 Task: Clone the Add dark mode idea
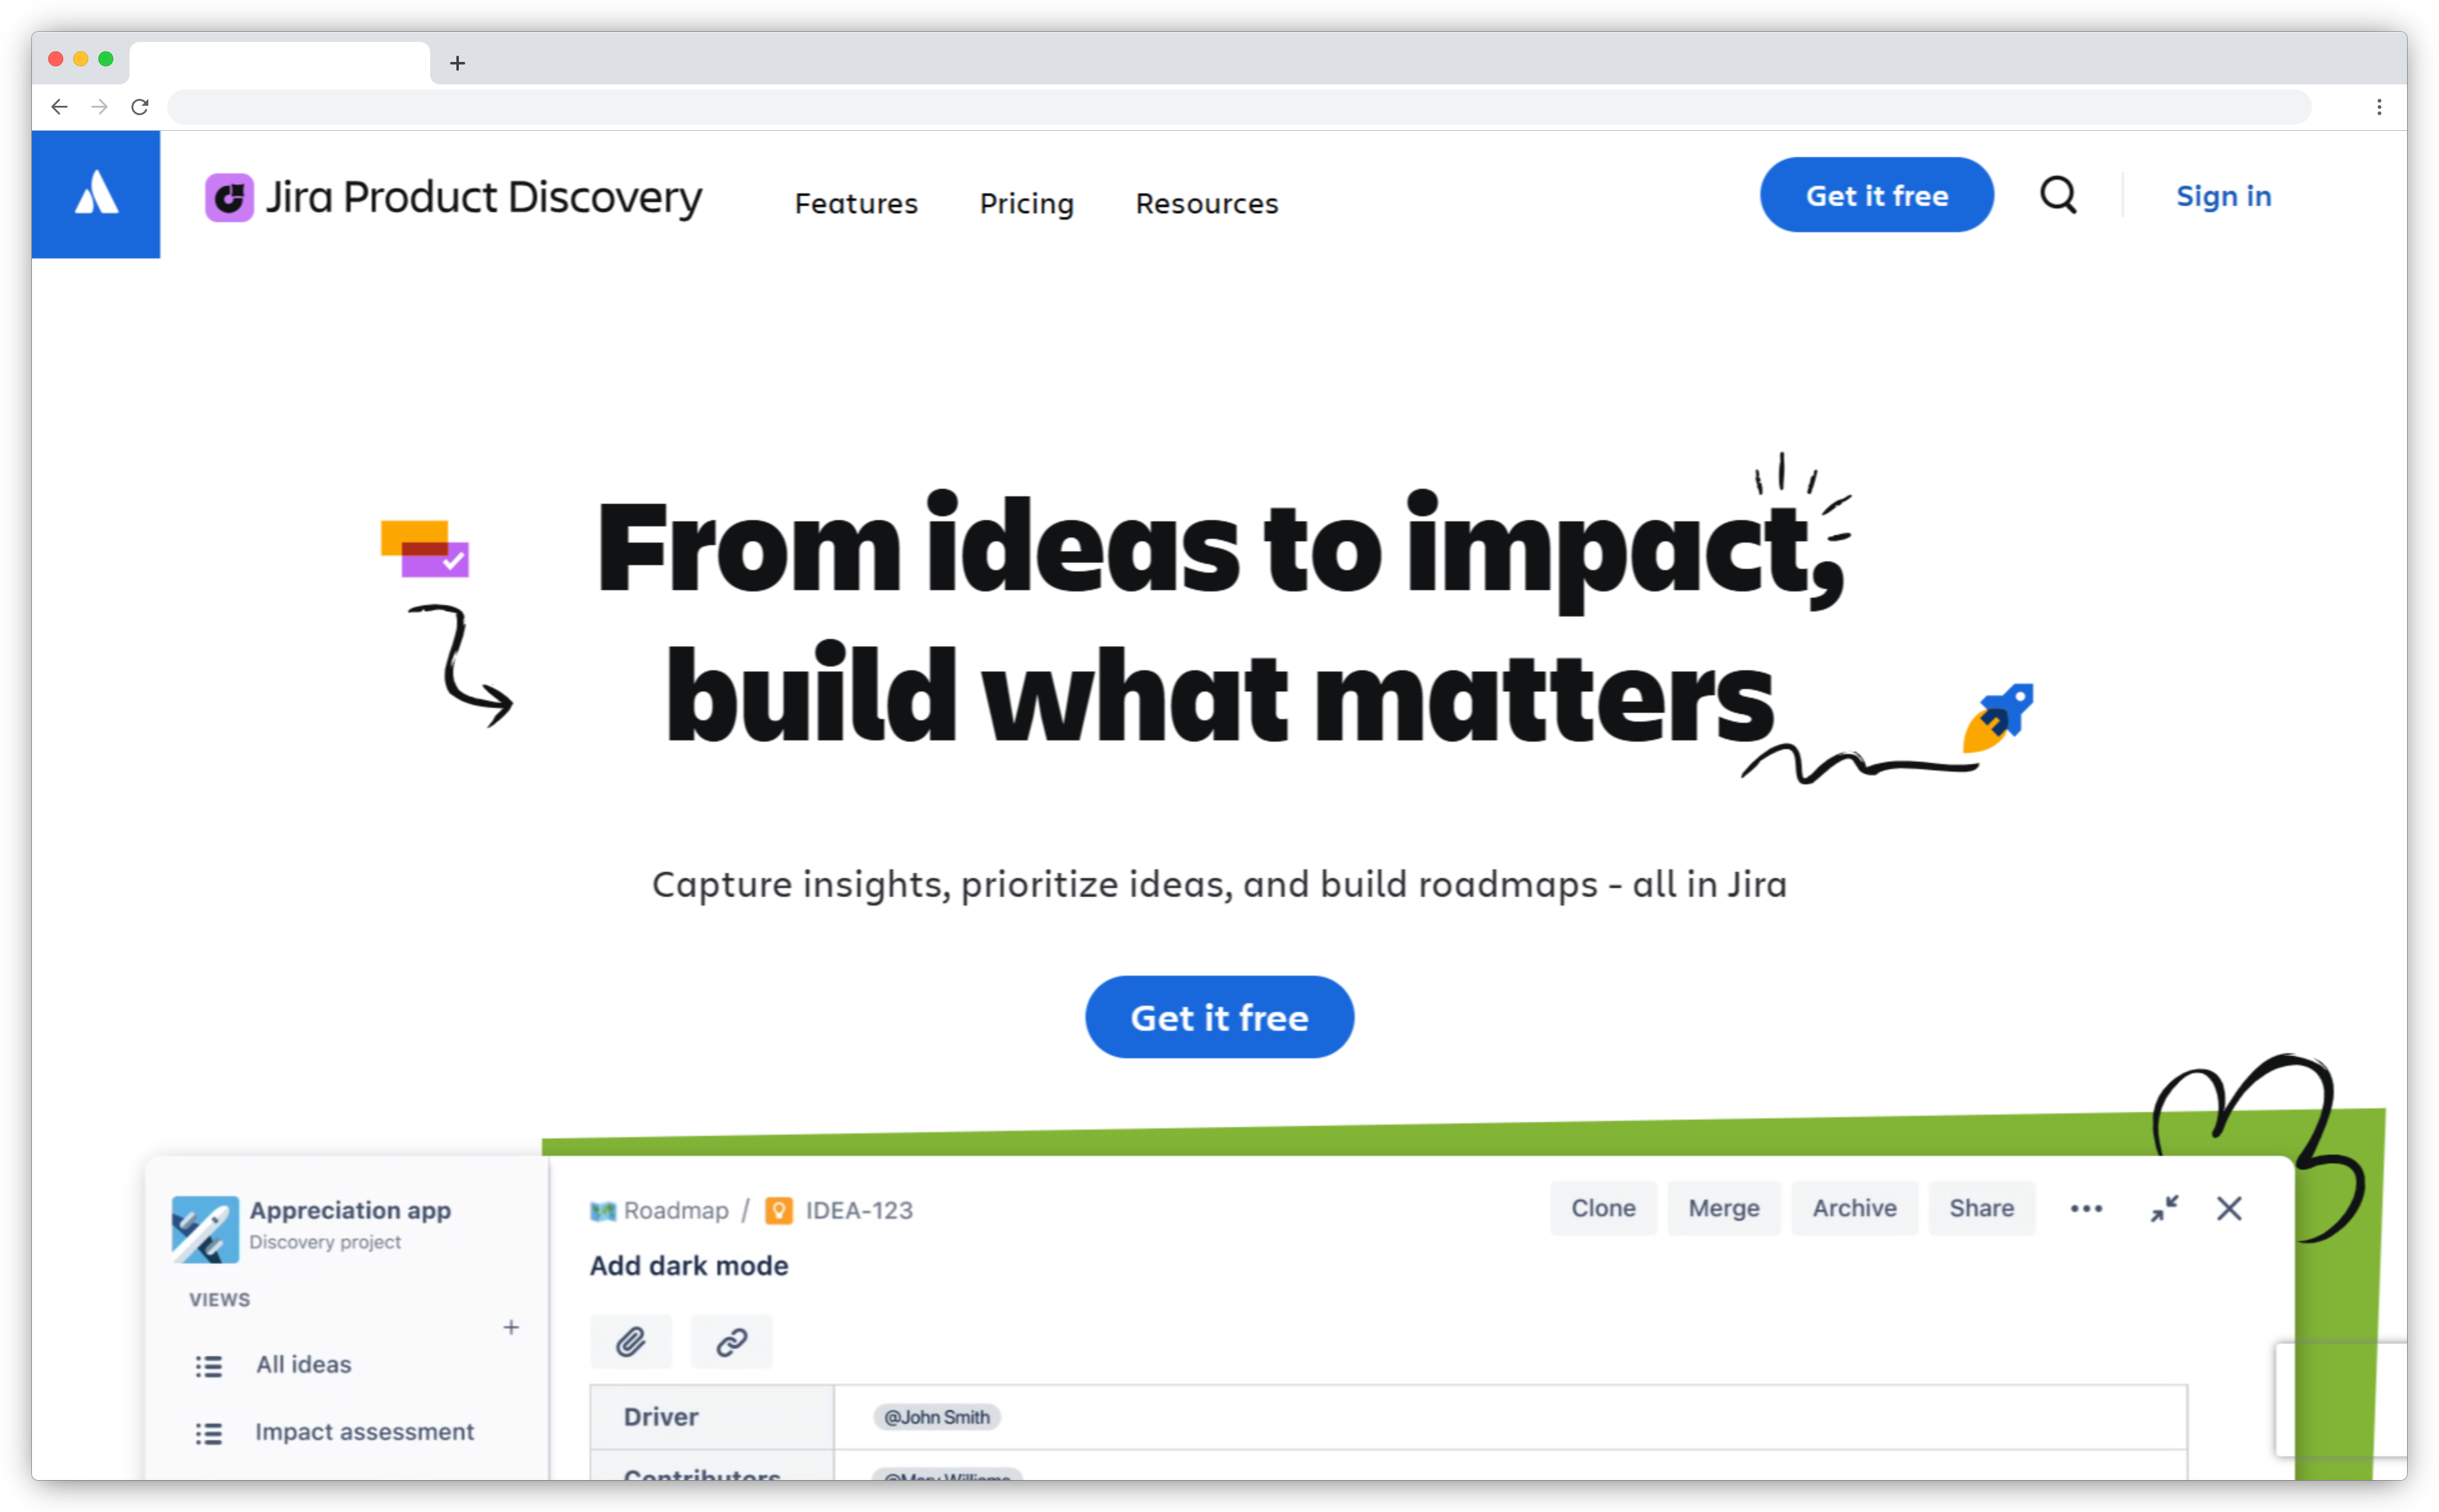(x=1602, y=1208)
